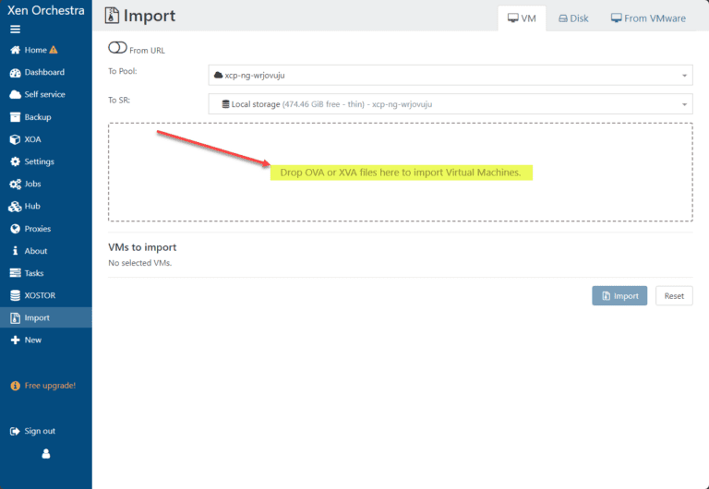709x489 pixels.
Task: Open the hamburger menu in sidebar
Action: [x=16, y=30]
